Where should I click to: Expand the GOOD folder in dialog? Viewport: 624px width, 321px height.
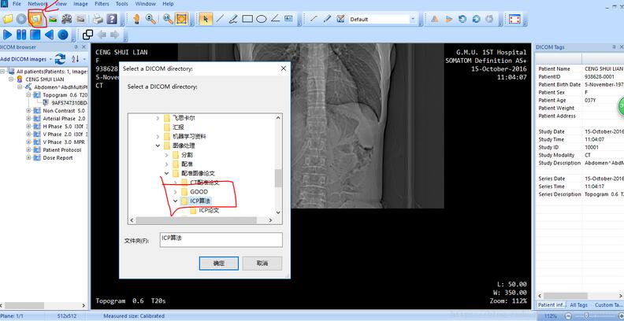(175, 192)
